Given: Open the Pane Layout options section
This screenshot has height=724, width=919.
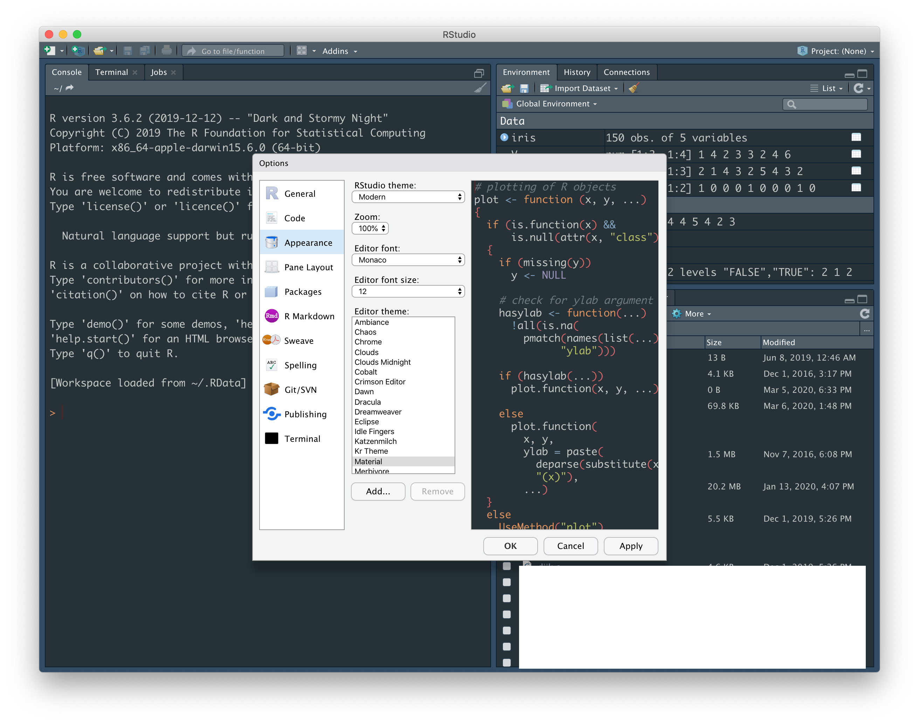Looking at the screenshot, I should (x=308, y=267).
